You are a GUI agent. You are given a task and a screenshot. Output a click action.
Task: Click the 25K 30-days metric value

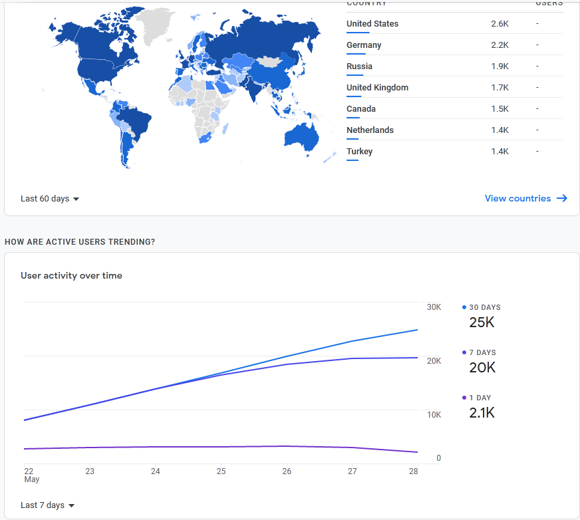[482, 322]
